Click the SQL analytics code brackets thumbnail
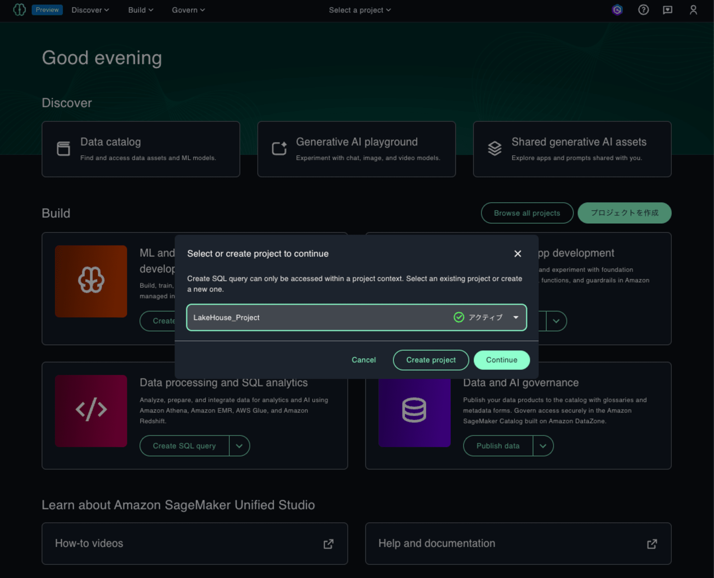 click(91, 411)
